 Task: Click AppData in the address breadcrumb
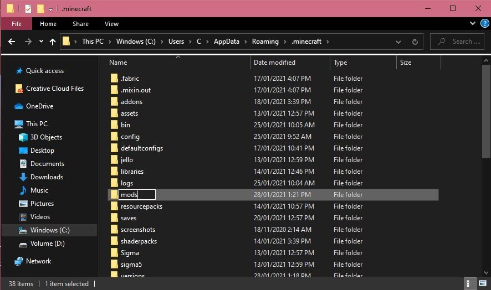pyautogui.click(x=227, y=42)
